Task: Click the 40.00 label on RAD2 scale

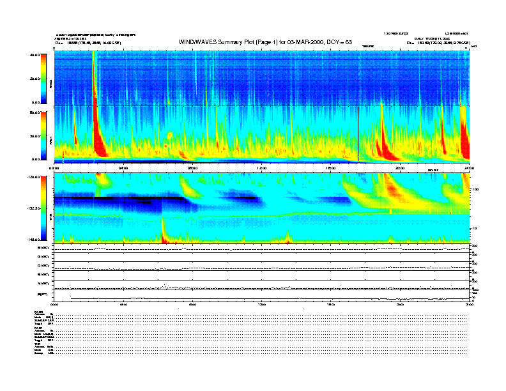Action: pyautogui.click(x=34, y=55)
